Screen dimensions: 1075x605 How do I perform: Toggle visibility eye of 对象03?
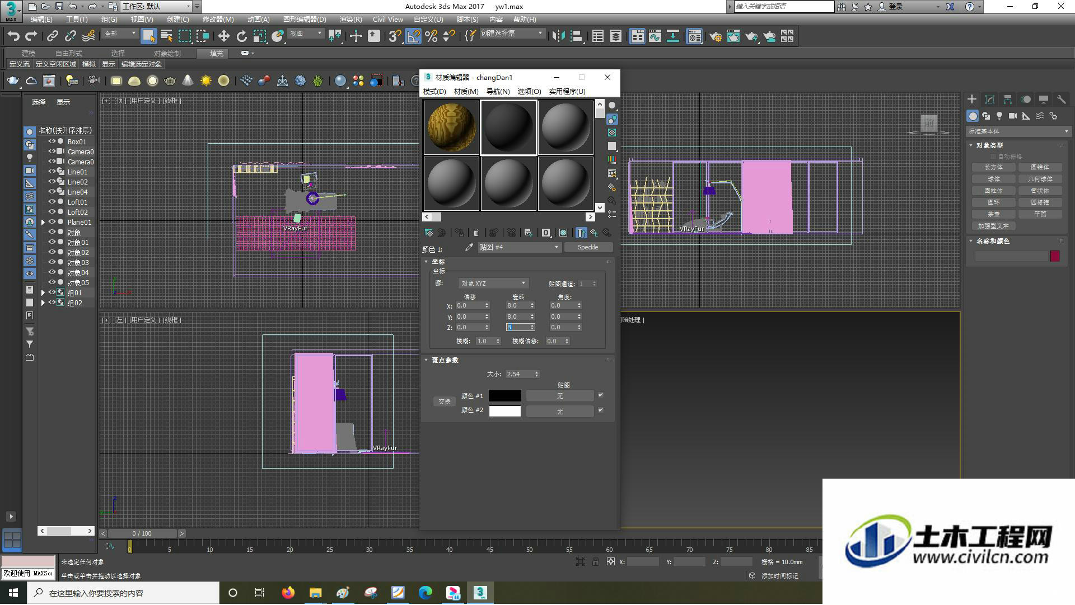[x=52, y=262]
